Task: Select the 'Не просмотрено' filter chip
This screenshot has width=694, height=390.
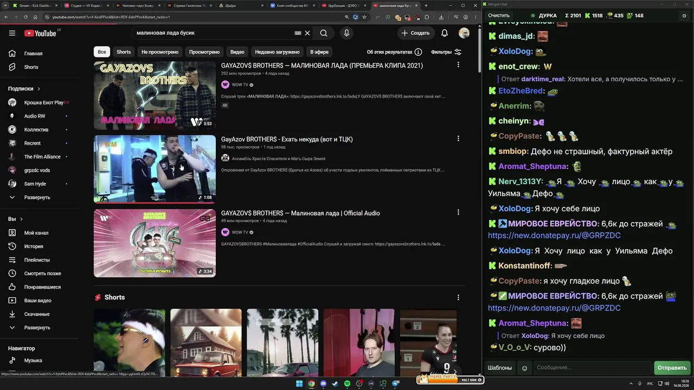Action: pos(160,52)
